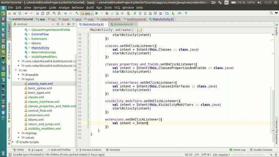This screenshot has height=157, width=279.
Task: Click the Search Everywhere magnifier icon
Action: coord(271,13)
